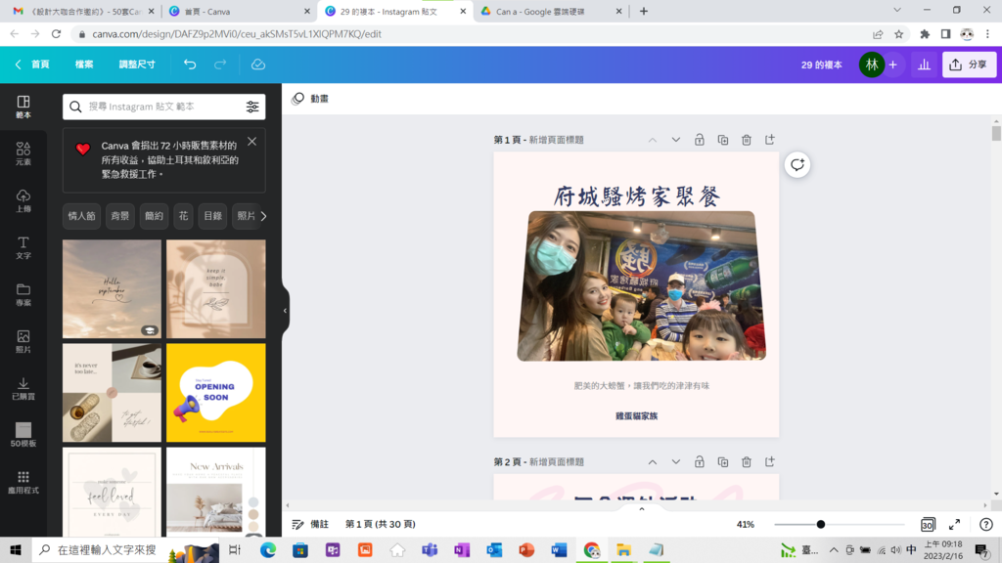This screenshot has height=563, width=1002.
Task: Collapse the side panel with arrow handle
Action: click(285, 311)
